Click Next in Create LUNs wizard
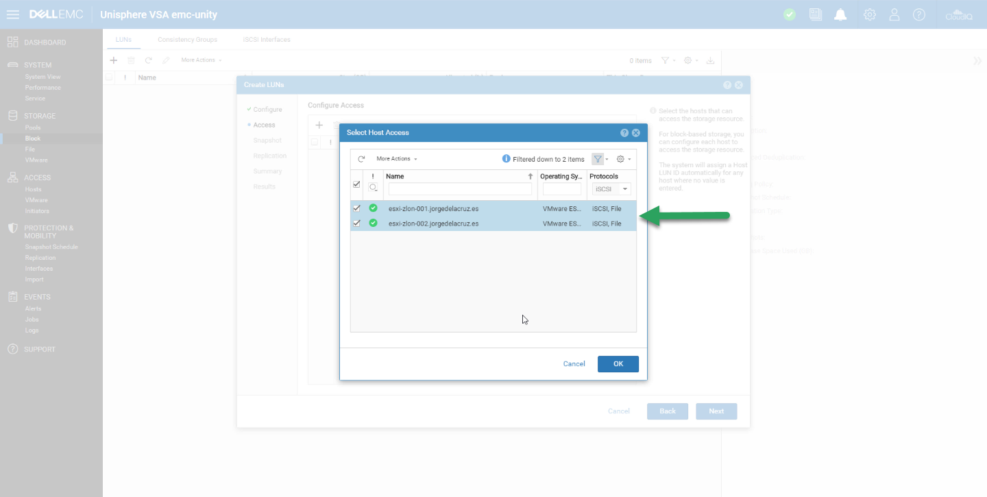The image size is (987, 497). 716,411
